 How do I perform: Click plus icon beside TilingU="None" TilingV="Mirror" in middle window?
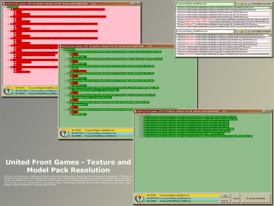[x=71, y=98]
